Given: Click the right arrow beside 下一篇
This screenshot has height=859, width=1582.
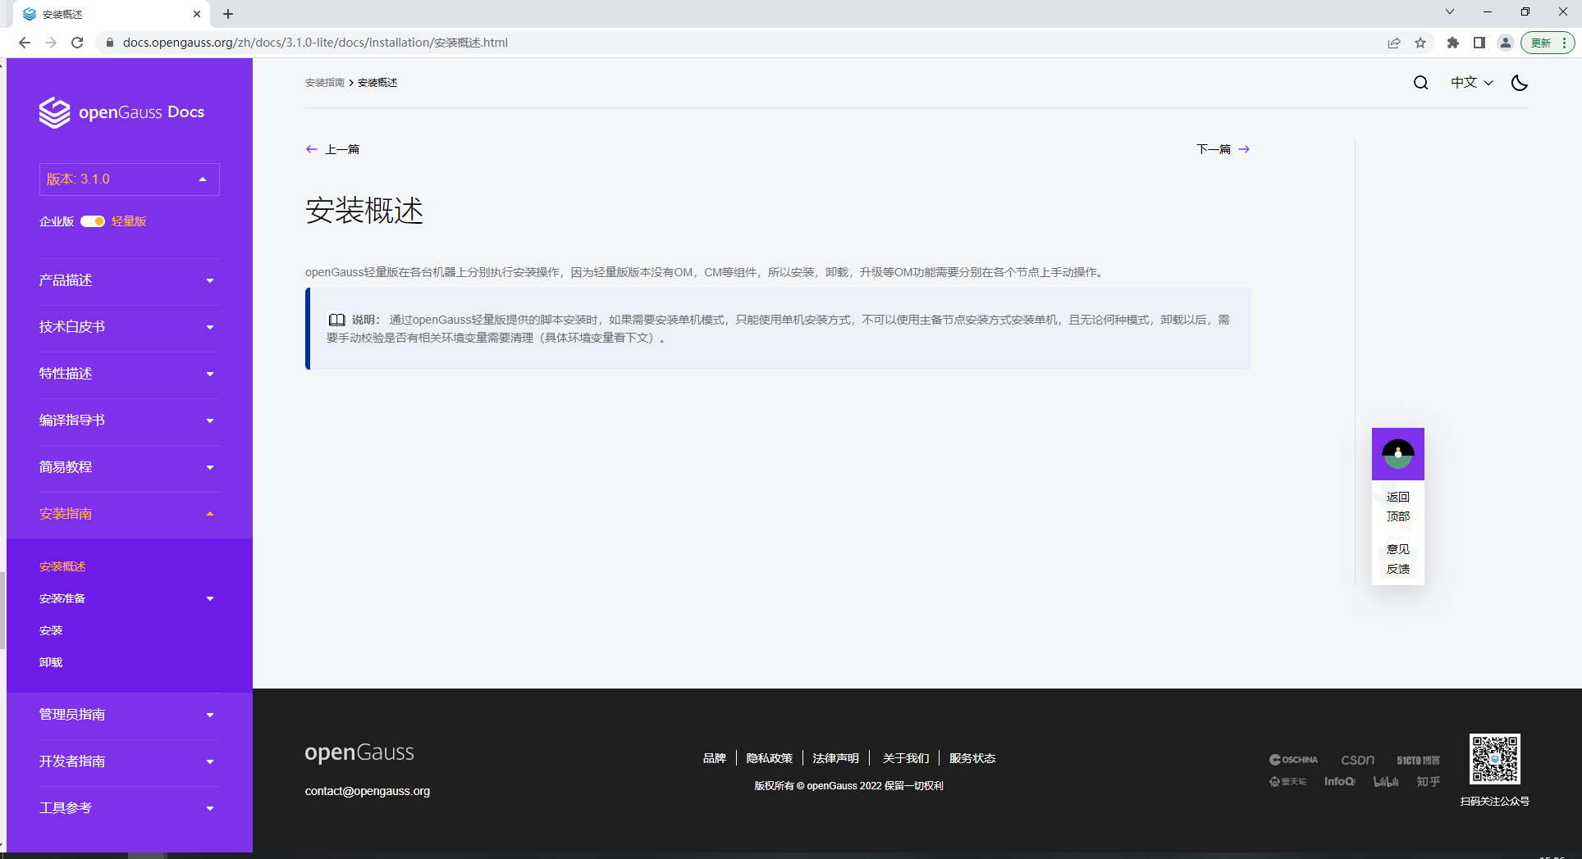Looking at the screenshot, I should 1244,149.
